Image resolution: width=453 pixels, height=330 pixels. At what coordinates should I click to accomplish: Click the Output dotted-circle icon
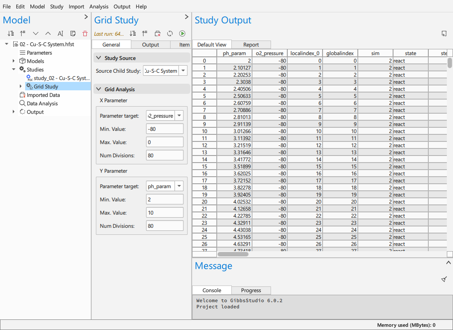coord(22,111)
